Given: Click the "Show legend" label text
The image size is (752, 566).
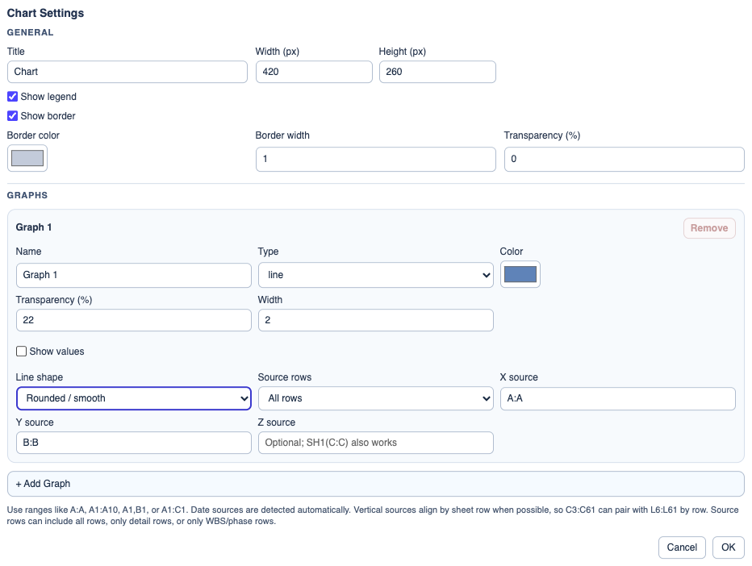Looking at the screenshot, I should click(48, 97).
